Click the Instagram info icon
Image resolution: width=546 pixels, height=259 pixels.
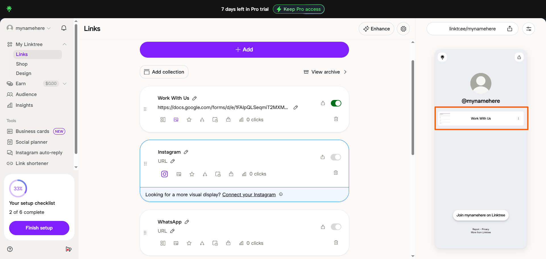tap(281, 194)
